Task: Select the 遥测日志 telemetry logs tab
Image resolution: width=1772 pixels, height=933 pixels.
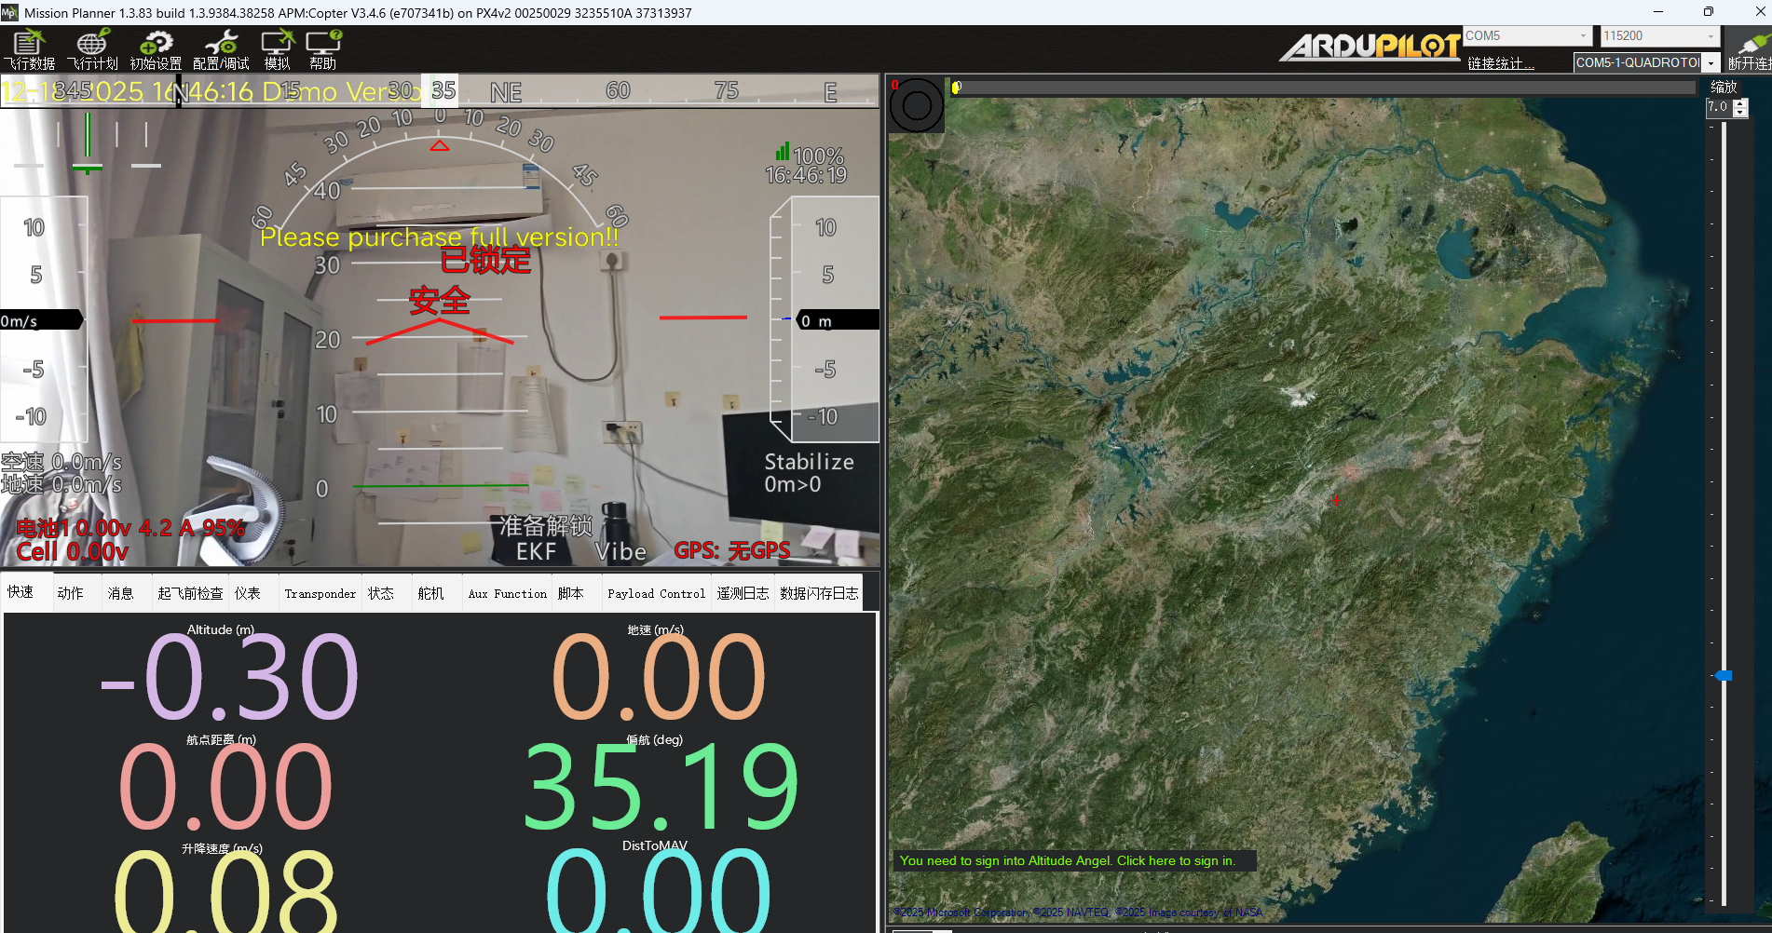Action: pyautogui.click(x=743, y=593)
